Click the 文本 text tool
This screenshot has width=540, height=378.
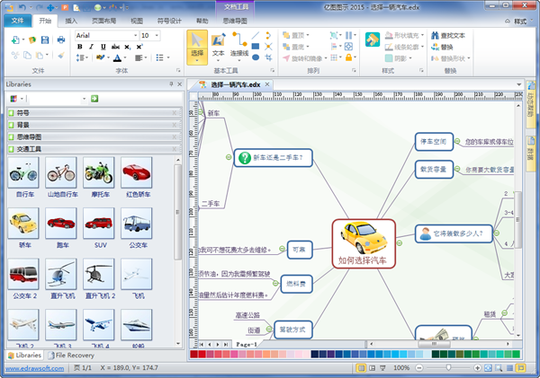(219, 46)
